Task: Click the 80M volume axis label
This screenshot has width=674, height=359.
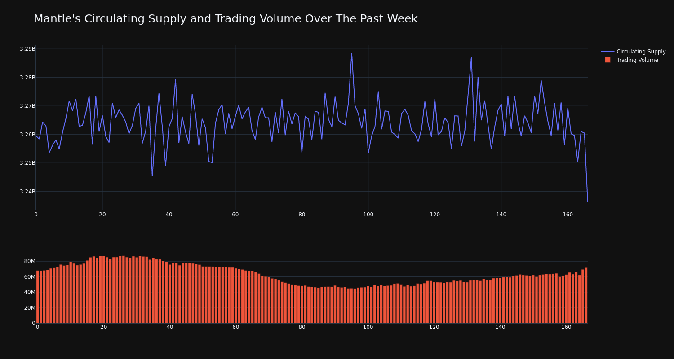Action: [x=30, y=261]
